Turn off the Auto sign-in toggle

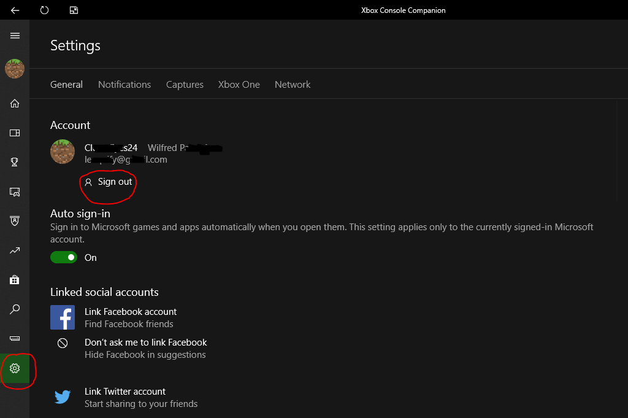click(x=64, y=257)
